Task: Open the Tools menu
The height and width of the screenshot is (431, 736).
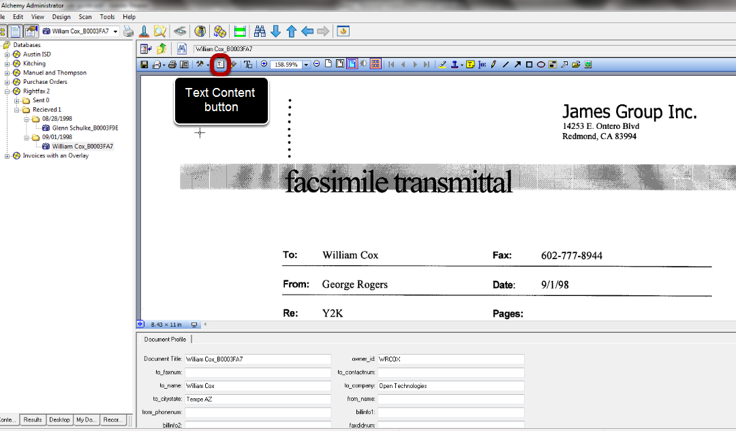Action: click(x=107, y=17)
